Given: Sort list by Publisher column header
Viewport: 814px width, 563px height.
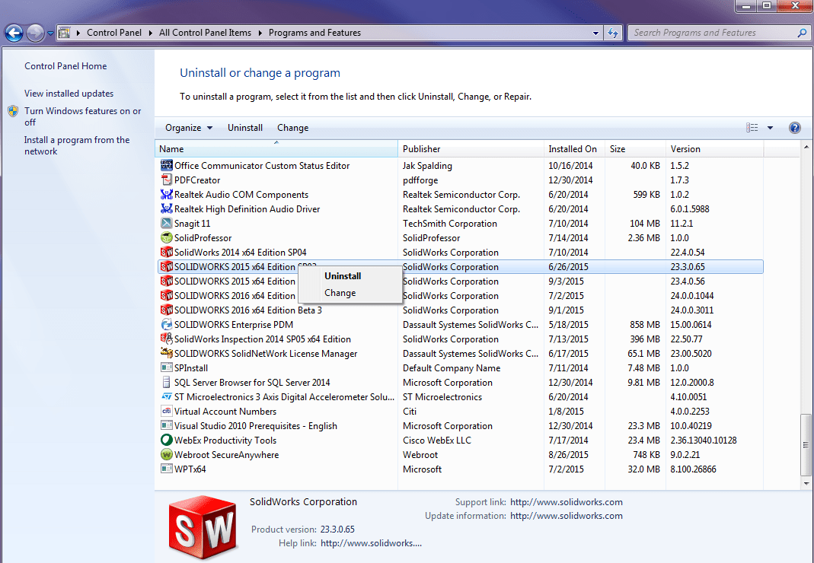Looking at the screenshot, I should pos(471,149).
